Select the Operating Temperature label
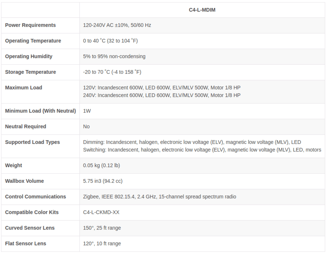This screenshot has height=254, width=327. coord(33,41)
